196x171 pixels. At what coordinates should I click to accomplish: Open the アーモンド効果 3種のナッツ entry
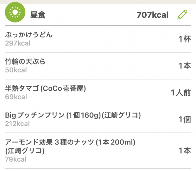(70, 142)
